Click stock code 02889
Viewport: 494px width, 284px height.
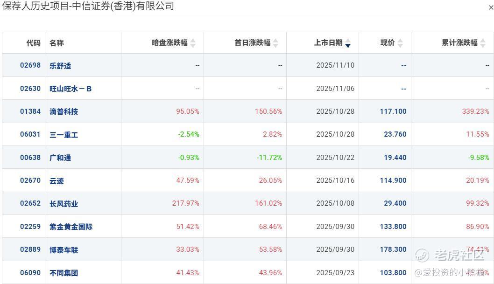pos(30,249)
